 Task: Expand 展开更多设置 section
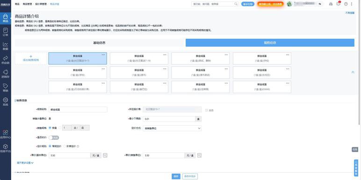(x=25, y=163)
